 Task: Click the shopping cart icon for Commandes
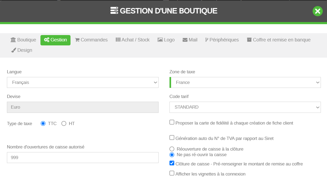click(77, 40)
